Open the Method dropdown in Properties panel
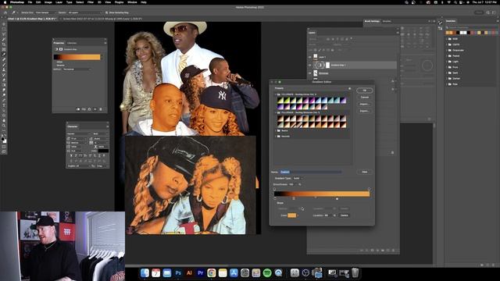The image size is (500, 281). point(77,69)
